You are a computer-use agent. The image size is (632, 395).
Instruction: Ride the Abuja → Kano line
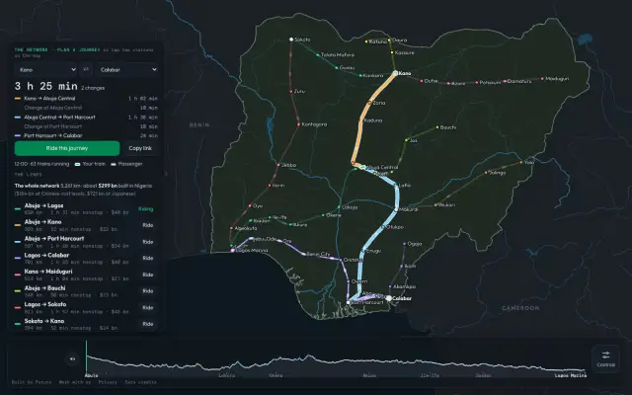click(x=148, y=225)
